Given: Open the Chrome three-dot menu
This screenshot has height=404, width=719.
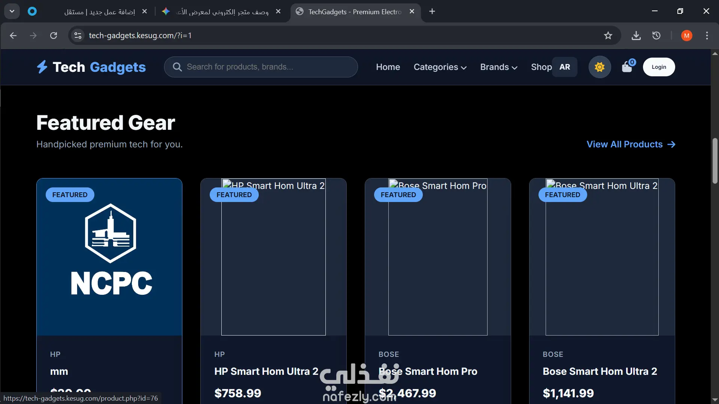Looking at the screenshot, I should 707,36.
